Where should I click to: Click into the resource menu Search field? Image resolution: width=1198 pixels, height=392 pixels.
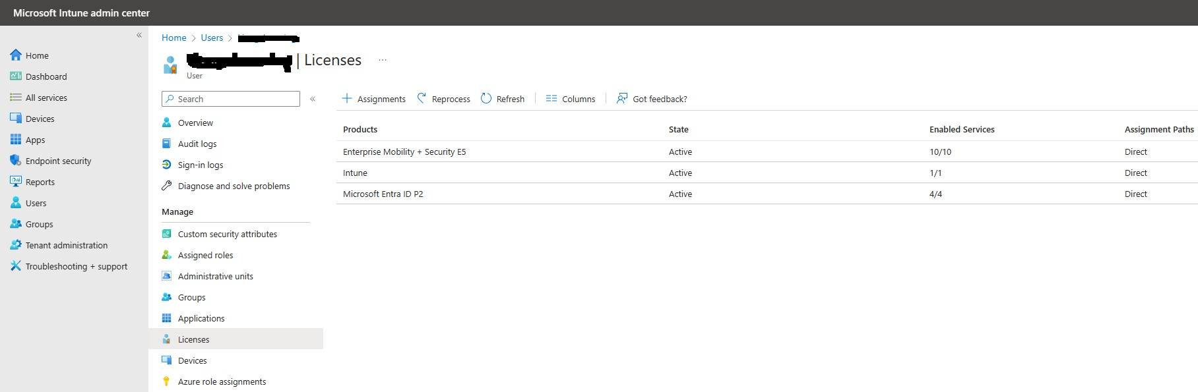pos(231,99)
